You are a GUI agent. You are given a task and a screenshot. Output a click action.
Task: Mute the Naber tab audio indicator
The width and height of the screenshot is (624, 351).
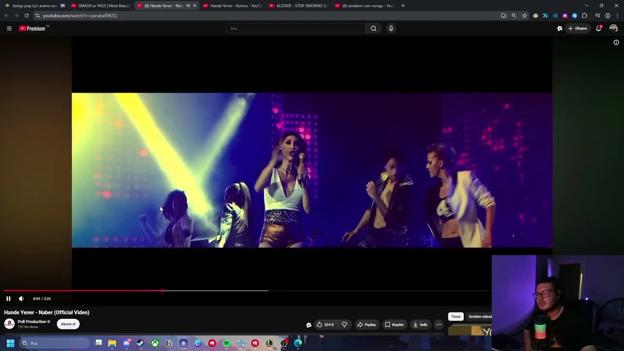pos(188,6)
